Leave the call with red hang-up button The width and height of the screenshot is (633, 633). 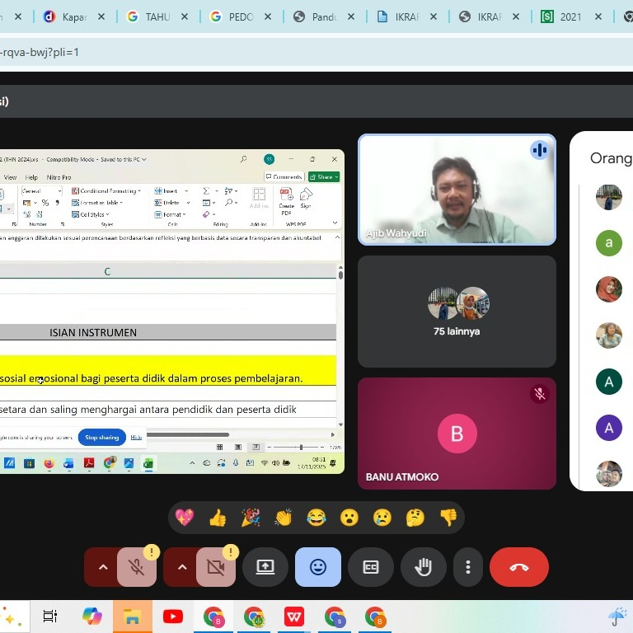(x=519, y=567)
